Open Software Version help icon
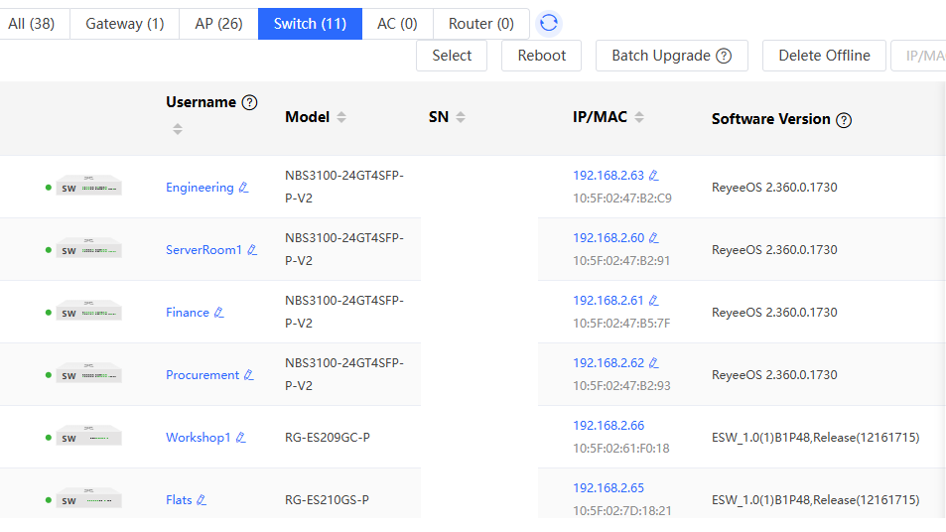 [x=844, y=120]
